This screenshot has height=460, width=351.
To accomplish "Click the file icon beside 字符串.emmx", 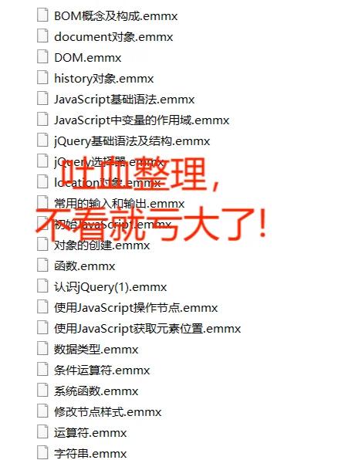I will point(42,452).
